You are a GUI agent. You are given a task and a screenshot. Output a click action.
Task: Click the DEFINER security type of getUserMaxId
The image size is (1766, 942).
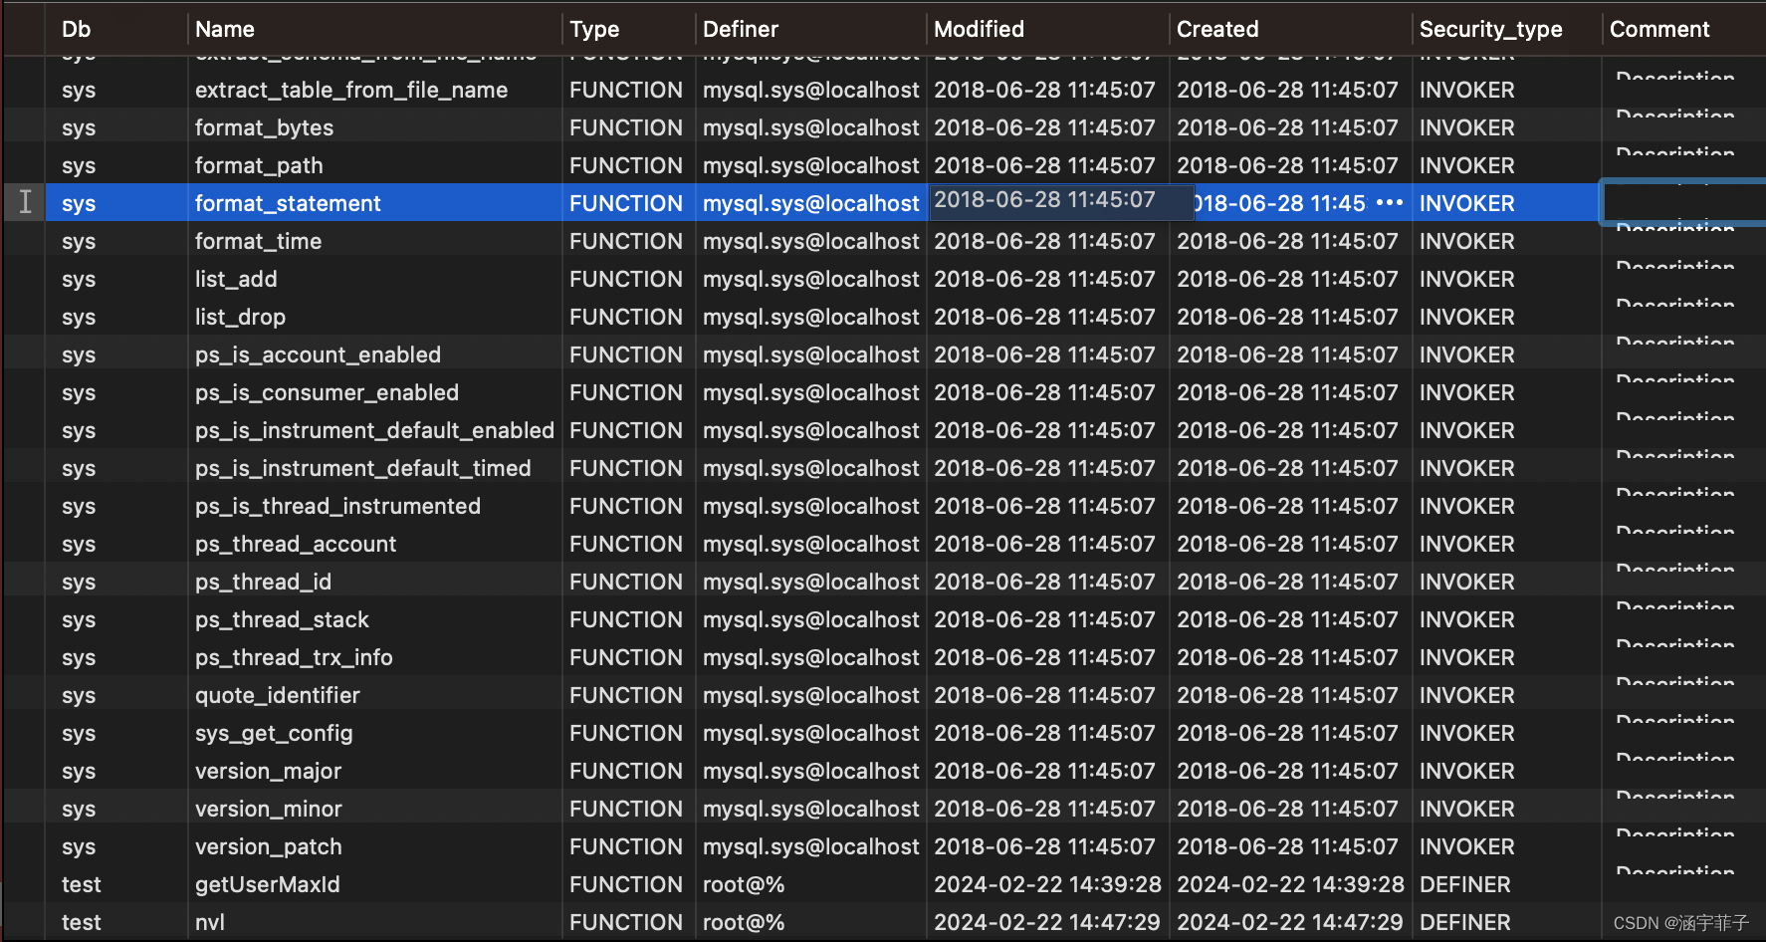point(1463,884)
